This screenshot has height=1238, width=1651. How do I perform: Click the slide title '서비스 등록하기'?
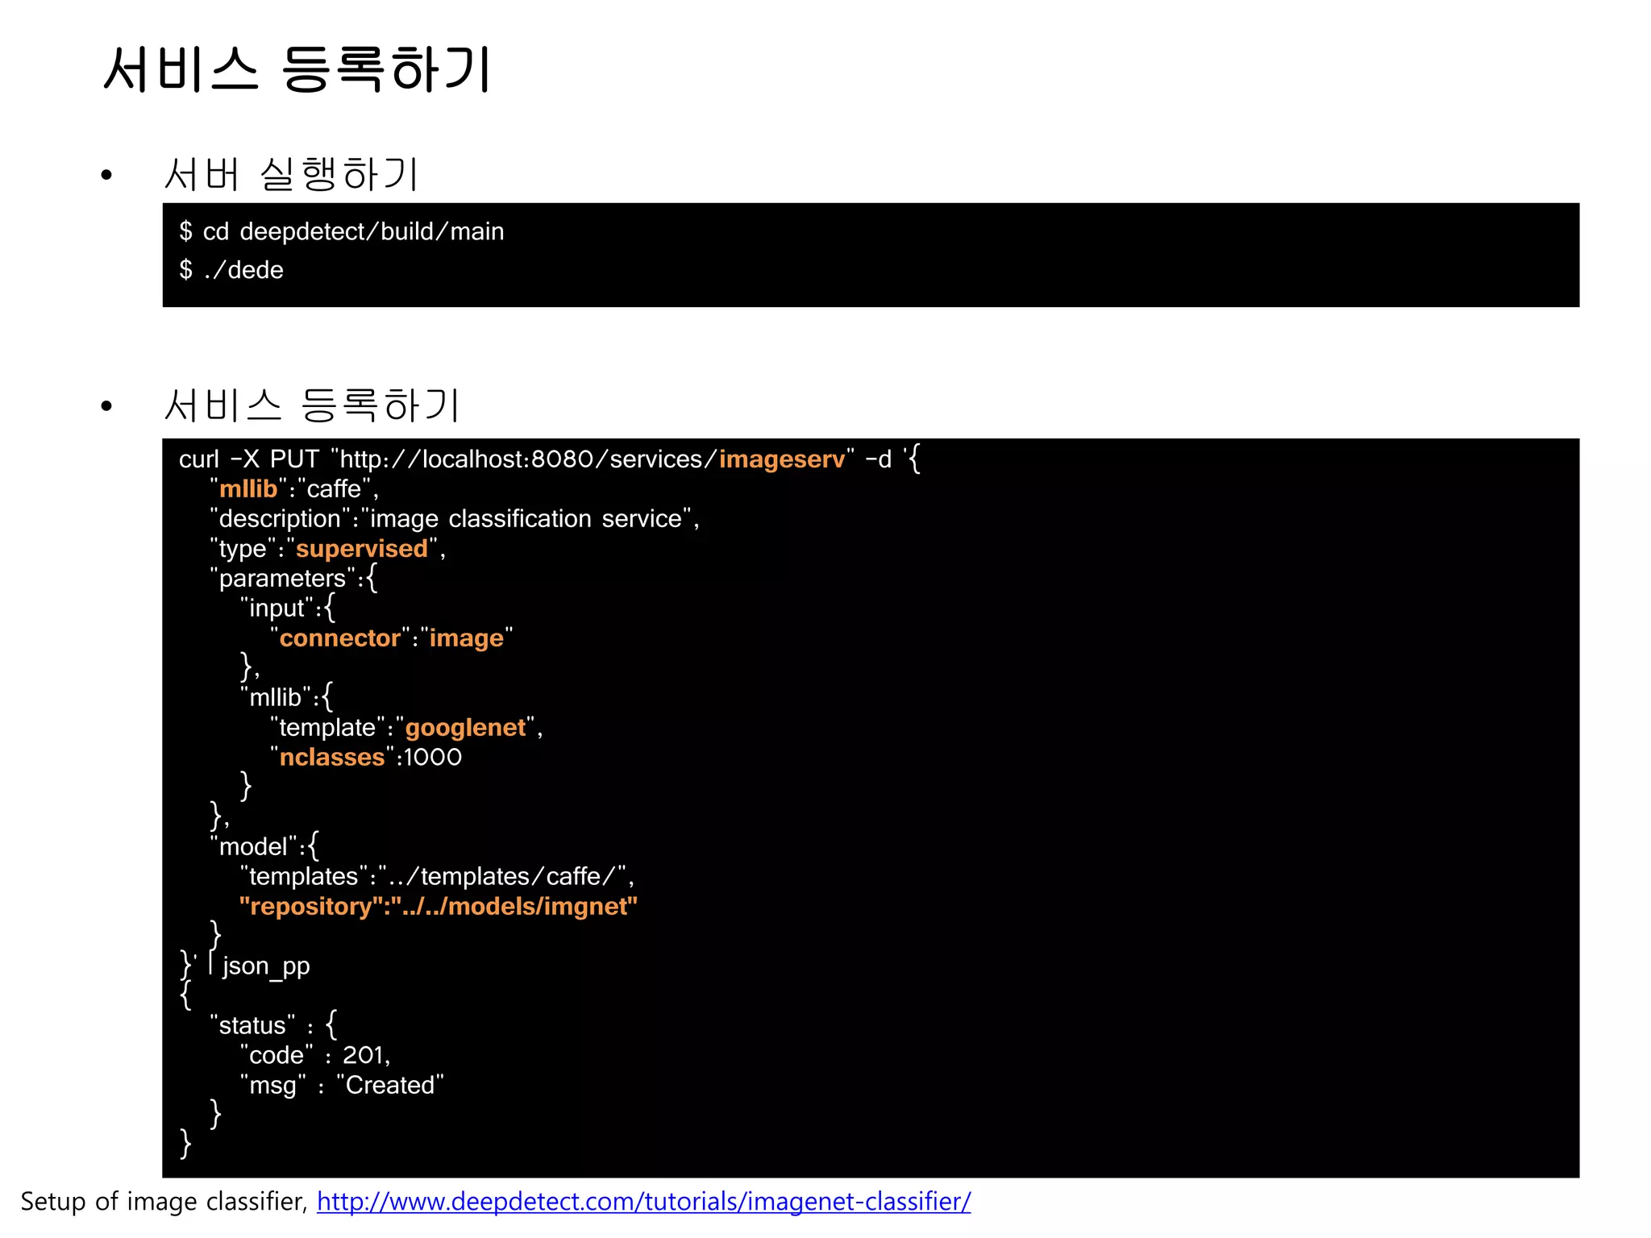tap(297, 69)
